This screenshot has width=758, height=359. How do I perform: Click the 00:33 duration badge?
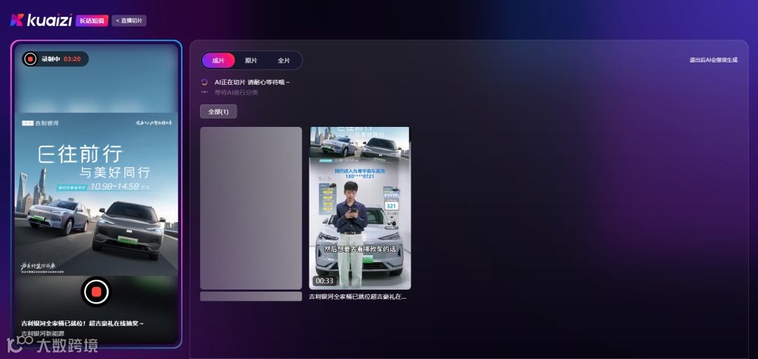coord(324,280)
